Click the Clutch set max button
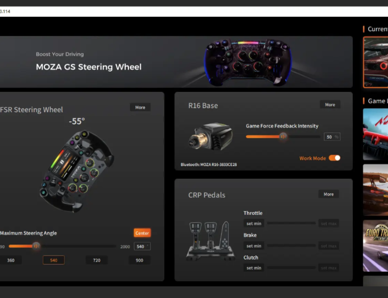The width and height of the screenshot is (388, 298). (329, 268)
